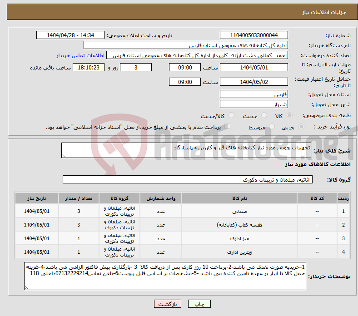Click the remaining time field 18:10:23
This screenshot has height=316, width=358.
pos(89,68)
